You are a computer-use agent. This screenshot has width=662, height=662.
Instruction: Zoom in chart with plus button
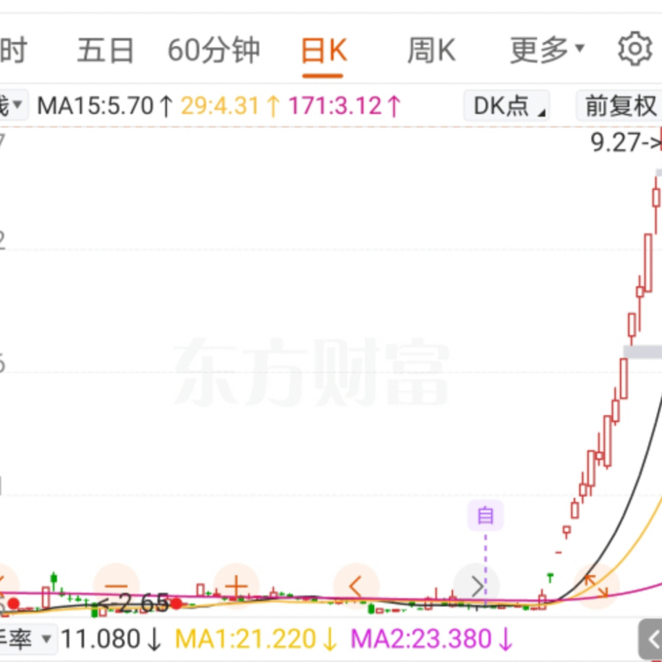click(236, 586)
